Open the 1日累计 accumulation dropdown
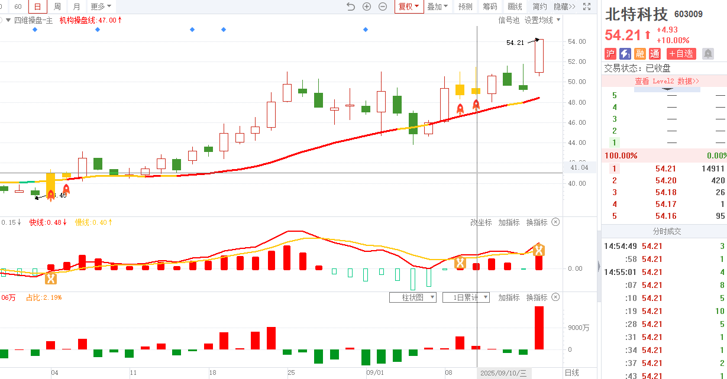 click(x=466, y=297)
